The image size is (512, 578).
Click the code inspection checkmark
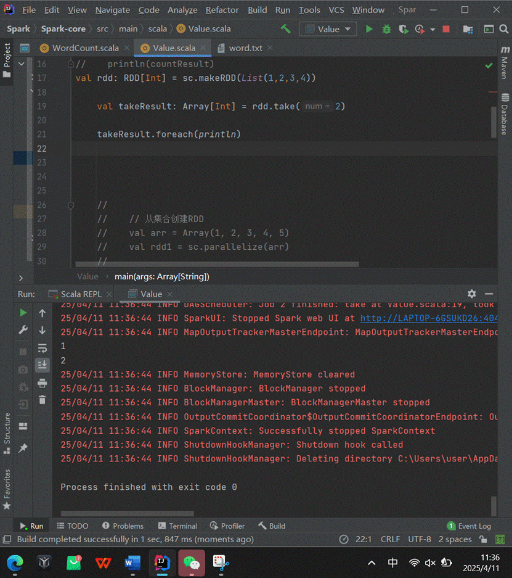point(489,65)
